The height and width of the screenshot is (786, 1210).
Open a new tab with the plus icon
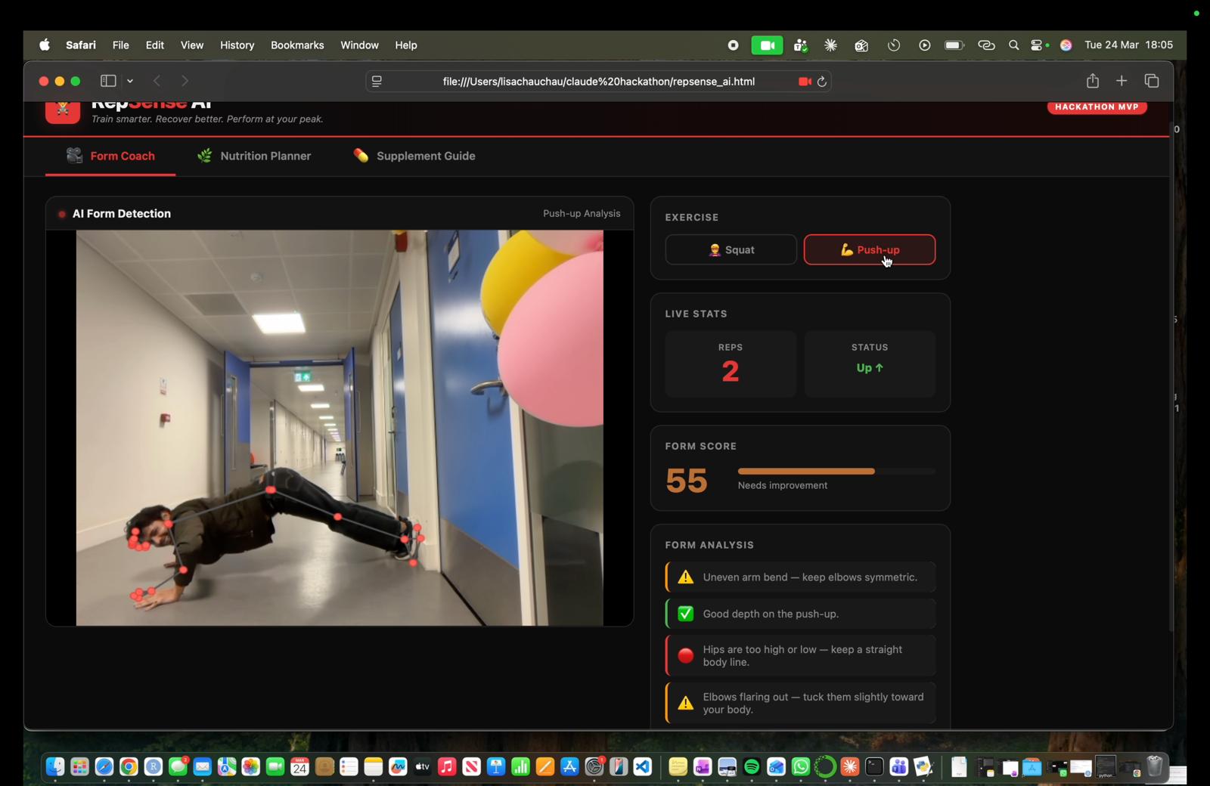click(1122, 81)
